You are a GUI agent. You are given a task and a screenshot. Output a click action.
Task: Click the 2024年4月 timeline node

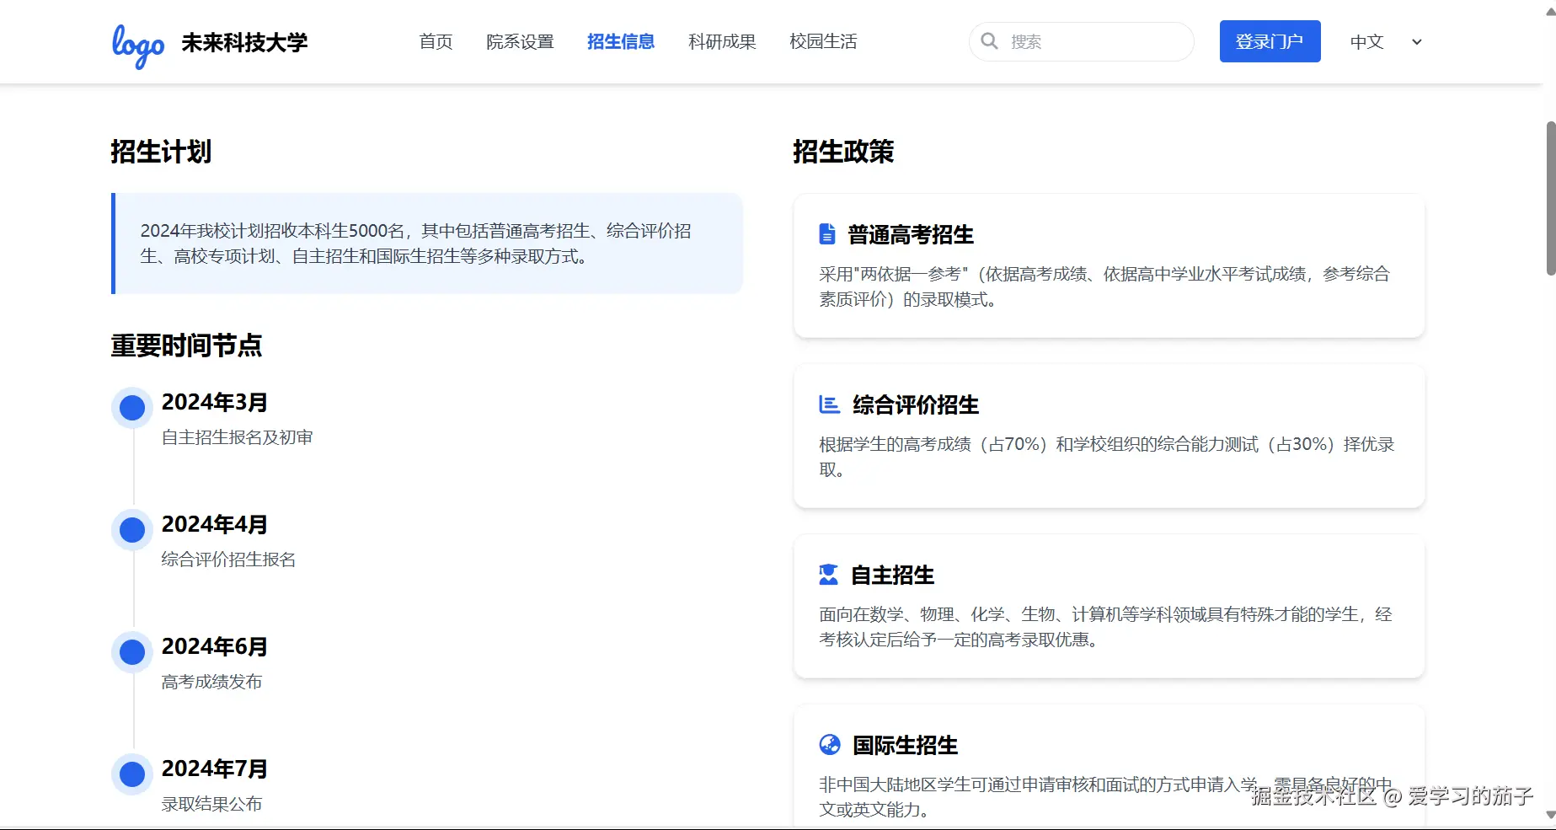[131, 529]
